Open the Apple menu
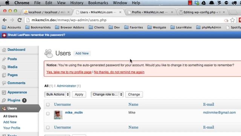Screen dimensions: 241x136 (x=7, y=3)
